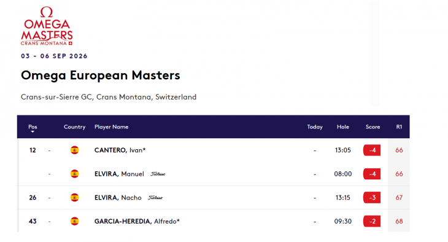The image size is (448, 242).
Task: Click the R1 column header
Action: [399, 127]
